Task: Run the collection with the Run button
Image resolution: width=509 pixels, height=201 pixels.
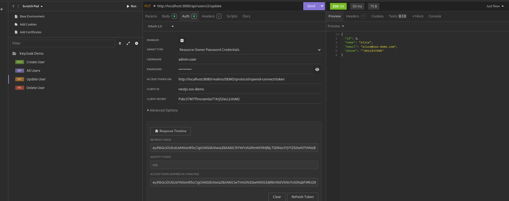Action: 132,6
